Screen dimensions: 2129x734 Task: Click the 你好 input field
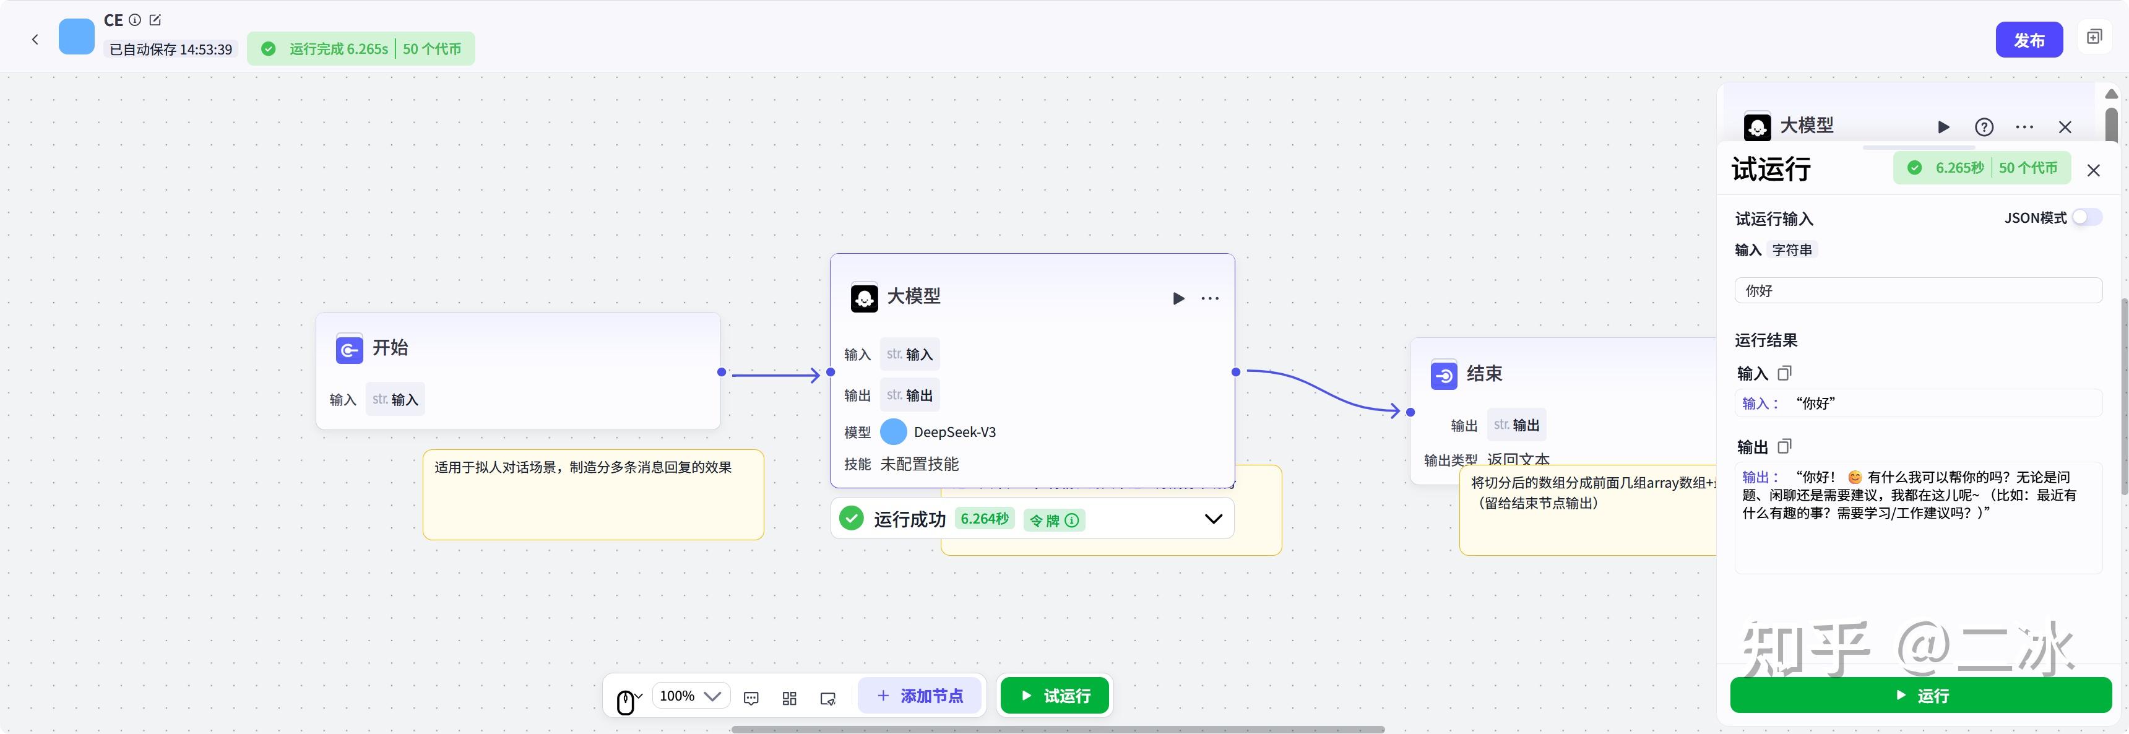pyautogui.click(x=1917, y=290)
